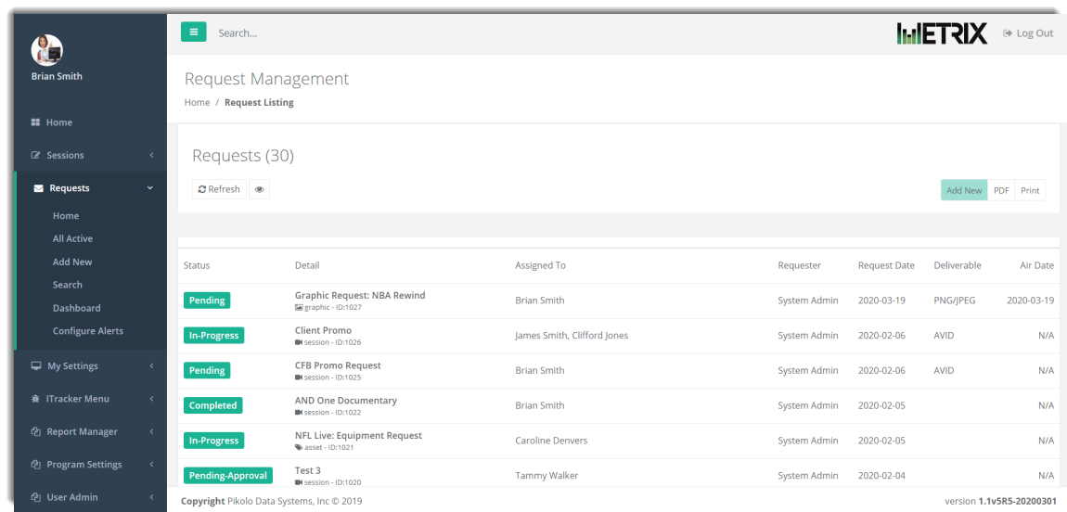Click the Pending-Approval status badge

pyautogui.click(x=228, y=475)
